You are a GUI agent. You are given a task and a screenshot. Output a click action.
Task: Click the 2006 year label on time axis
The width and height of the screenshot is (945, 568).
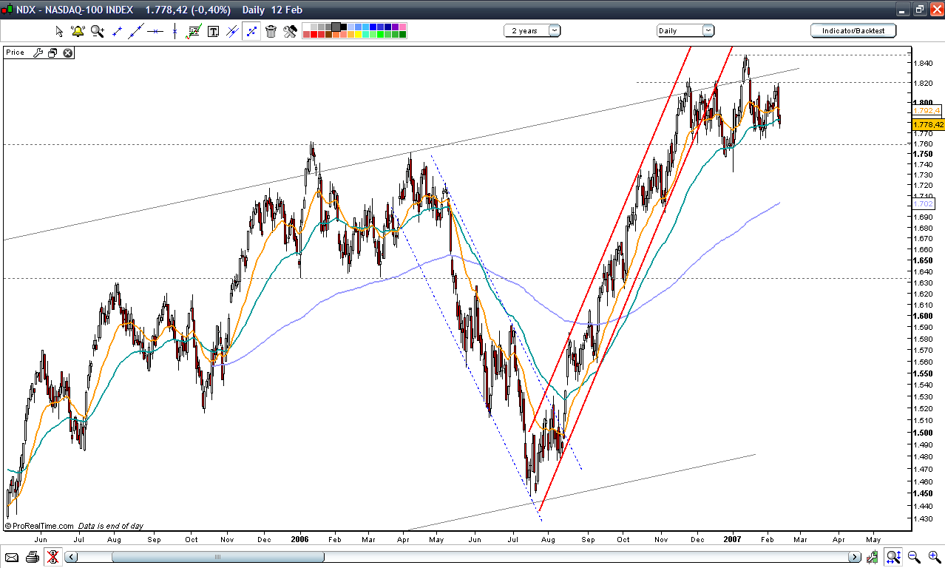(x=299, y=539)
